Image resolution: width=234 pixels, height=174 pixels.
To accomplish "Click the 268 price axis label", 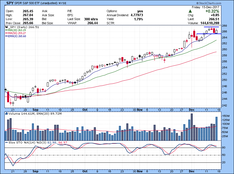I will (x=225, y=26).
